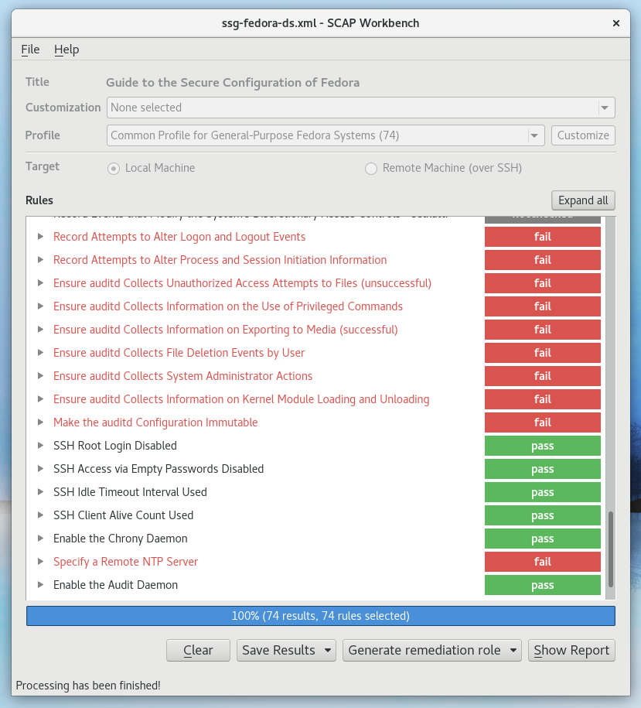Viewport: 641px width, 708px height.
Task: Open Generate remediation role menu
Action: [432, 650]
